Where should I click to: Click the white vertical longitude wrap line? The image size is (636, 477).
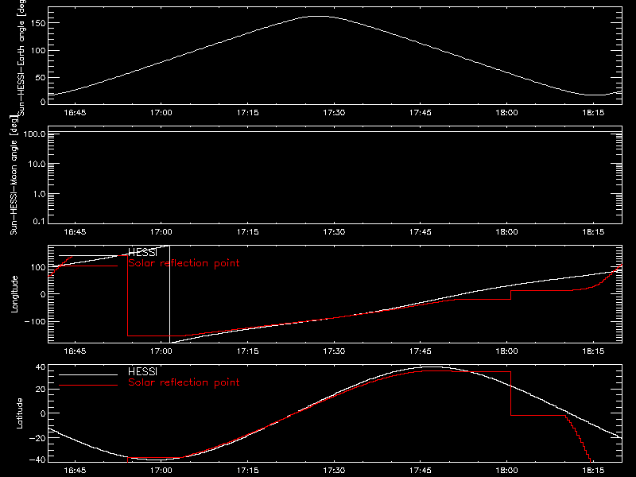(169, 294)
